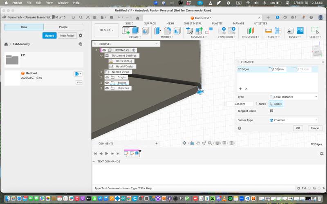This screenshot has height=204, width=327.
Task: Toggle visibility of Untitled v1 component
Action: click(104, 50)
